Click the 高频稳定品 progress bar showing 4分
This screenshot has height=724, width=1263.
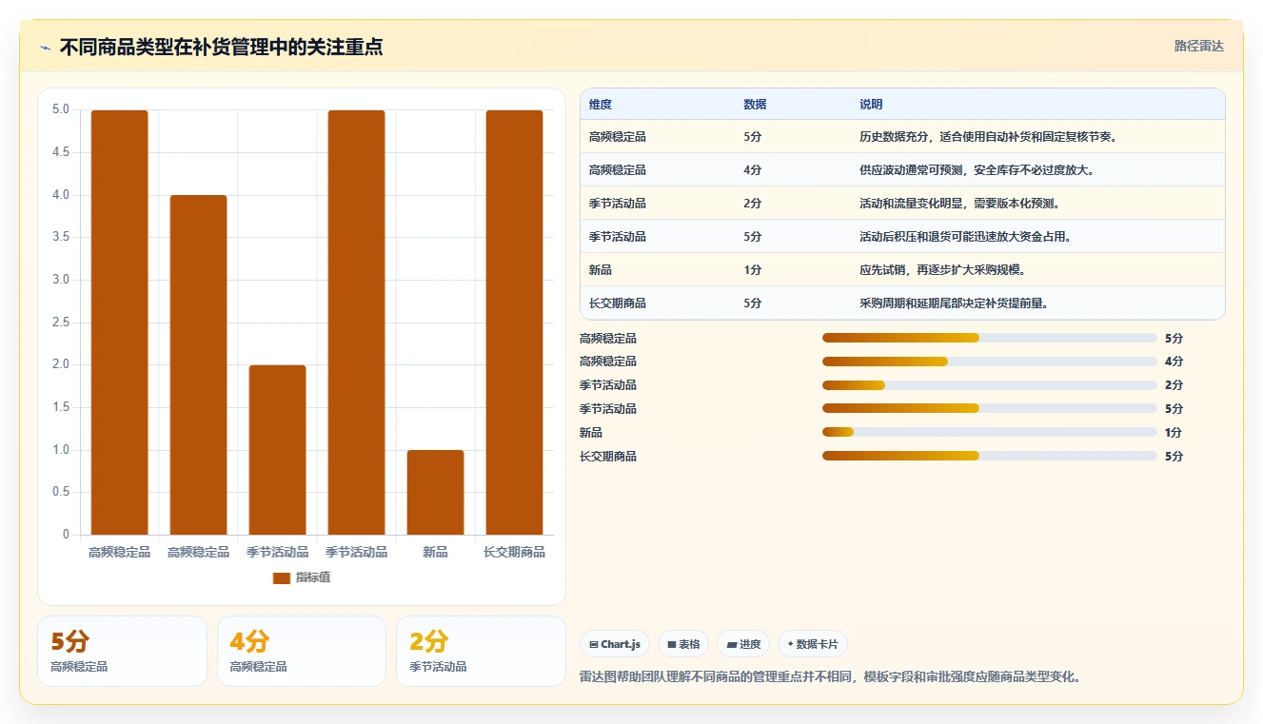tap(990, 362)
